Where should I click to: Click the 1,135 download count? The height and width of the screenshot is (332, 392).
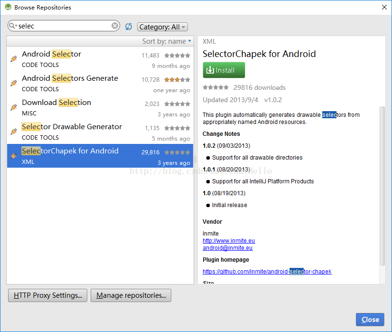tap(152, 128)
